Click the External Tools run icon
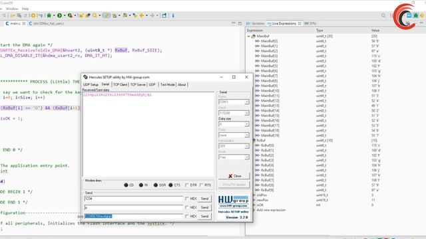 tap(70, 16)
